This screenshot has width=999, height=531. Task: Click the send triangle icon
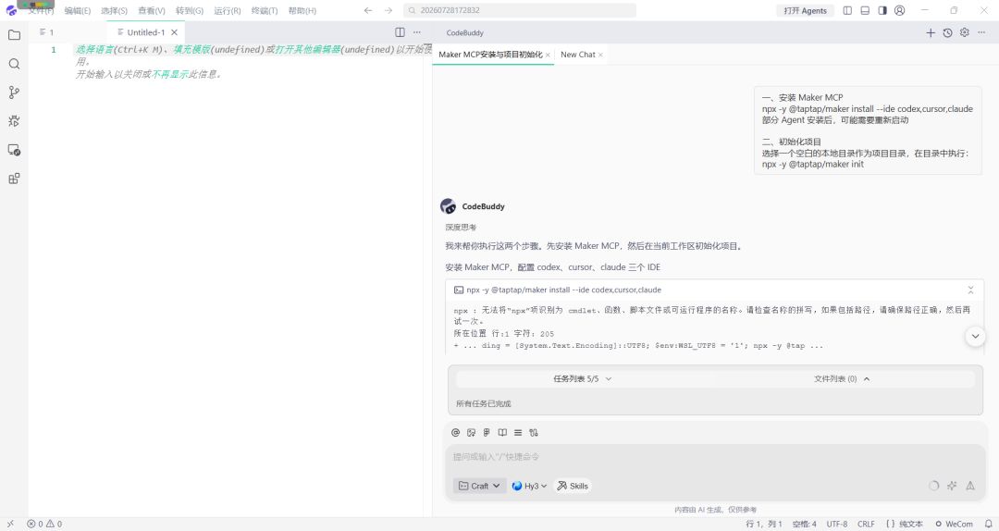click(970, 486)
